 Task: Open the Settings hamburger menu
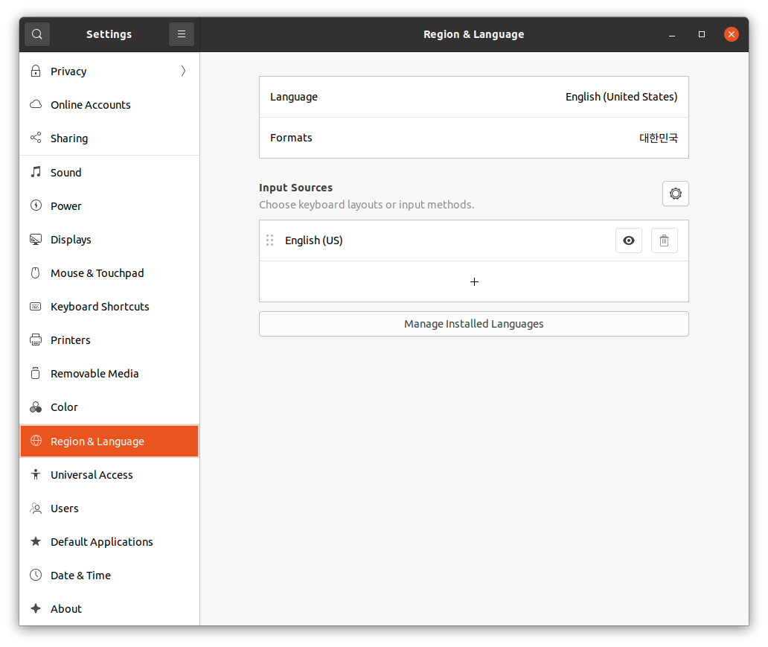coord(182,34)
